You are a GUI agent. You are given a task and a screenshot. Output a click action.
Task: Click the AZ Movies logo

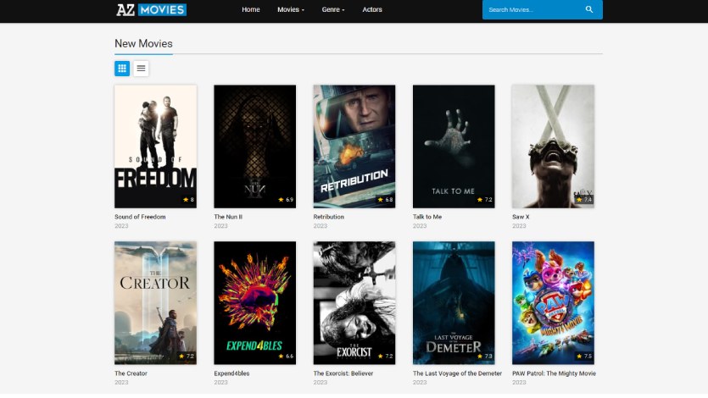coord(151,9)
